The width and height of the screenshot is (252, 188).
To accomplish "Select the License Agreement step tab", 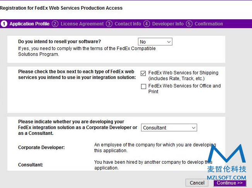I will pos(82,24).
